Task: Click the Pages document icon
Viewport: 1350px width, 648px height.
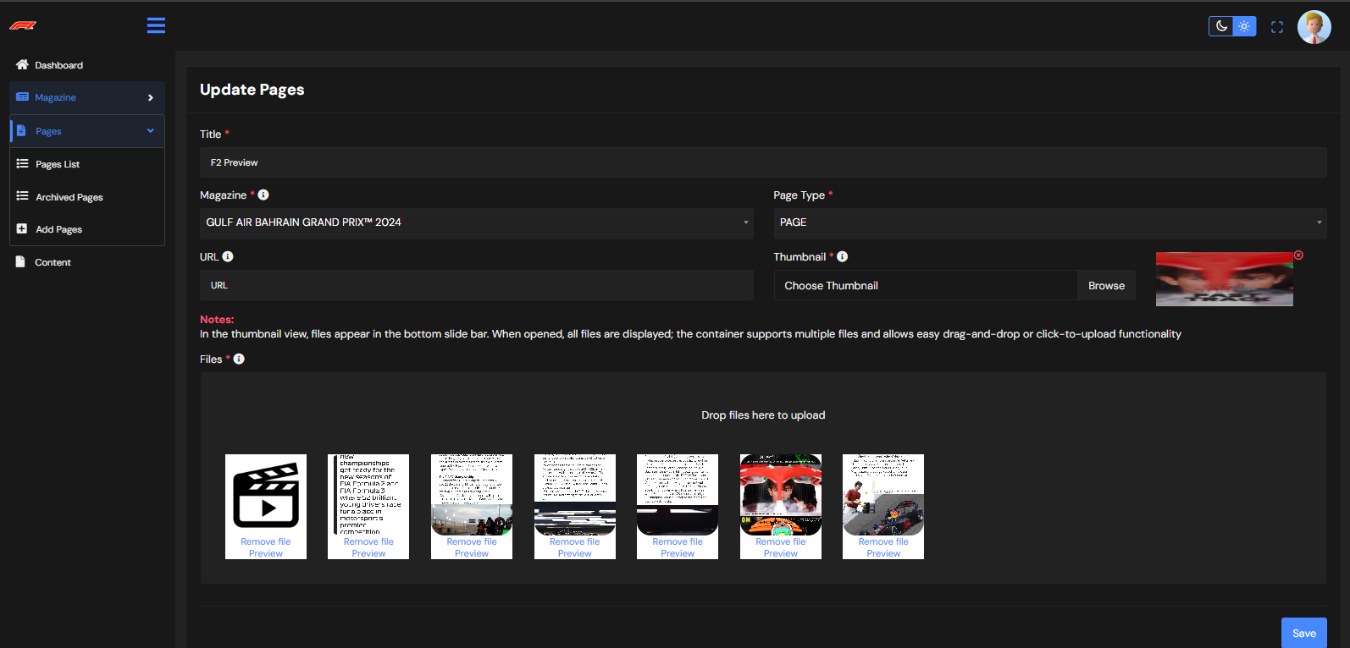Action: [22, 130]
